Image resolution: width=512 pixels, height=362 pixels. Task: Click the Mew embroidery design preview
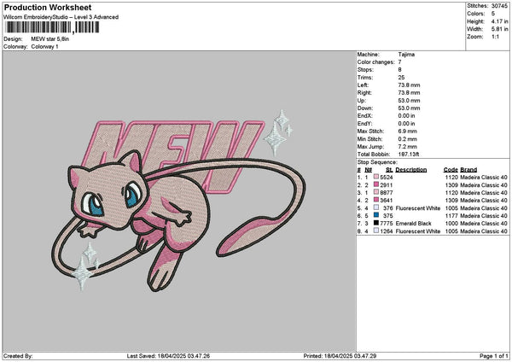(x=179, y=201)
